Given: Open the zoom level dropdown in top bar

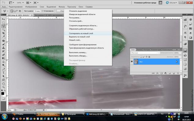Looking at the screenshot, I should [20, 3].
